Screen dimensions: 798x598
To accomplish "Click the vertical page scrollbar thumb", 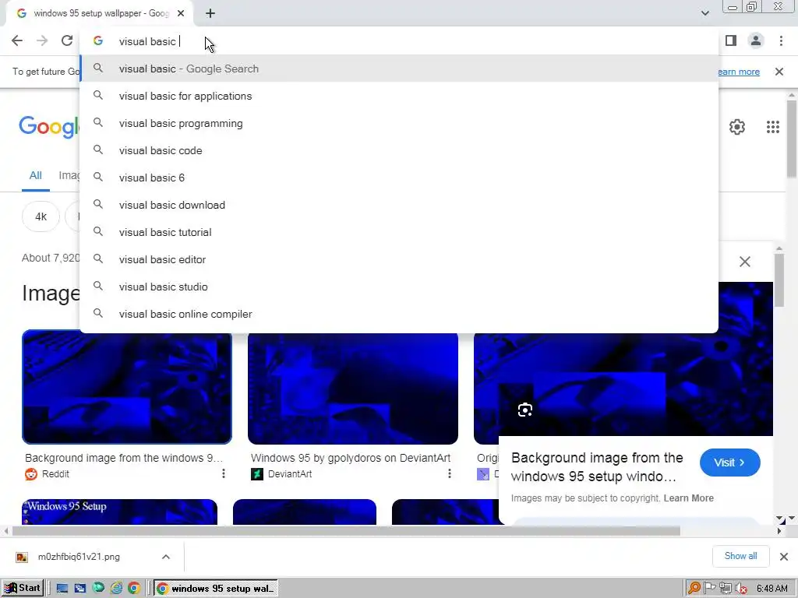I will click(792, 139).
